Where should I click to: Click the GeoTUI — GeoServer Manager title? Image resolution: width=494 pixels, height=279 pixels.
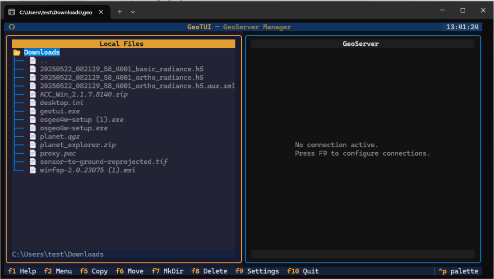coord(239,27)
